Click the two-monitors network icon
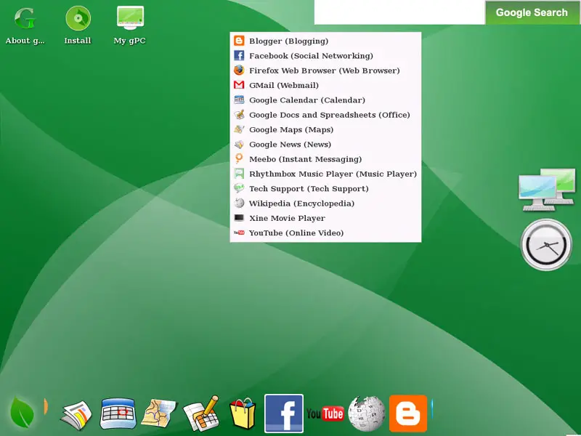This screenshot has width=581, height=436. click(547, 190)
